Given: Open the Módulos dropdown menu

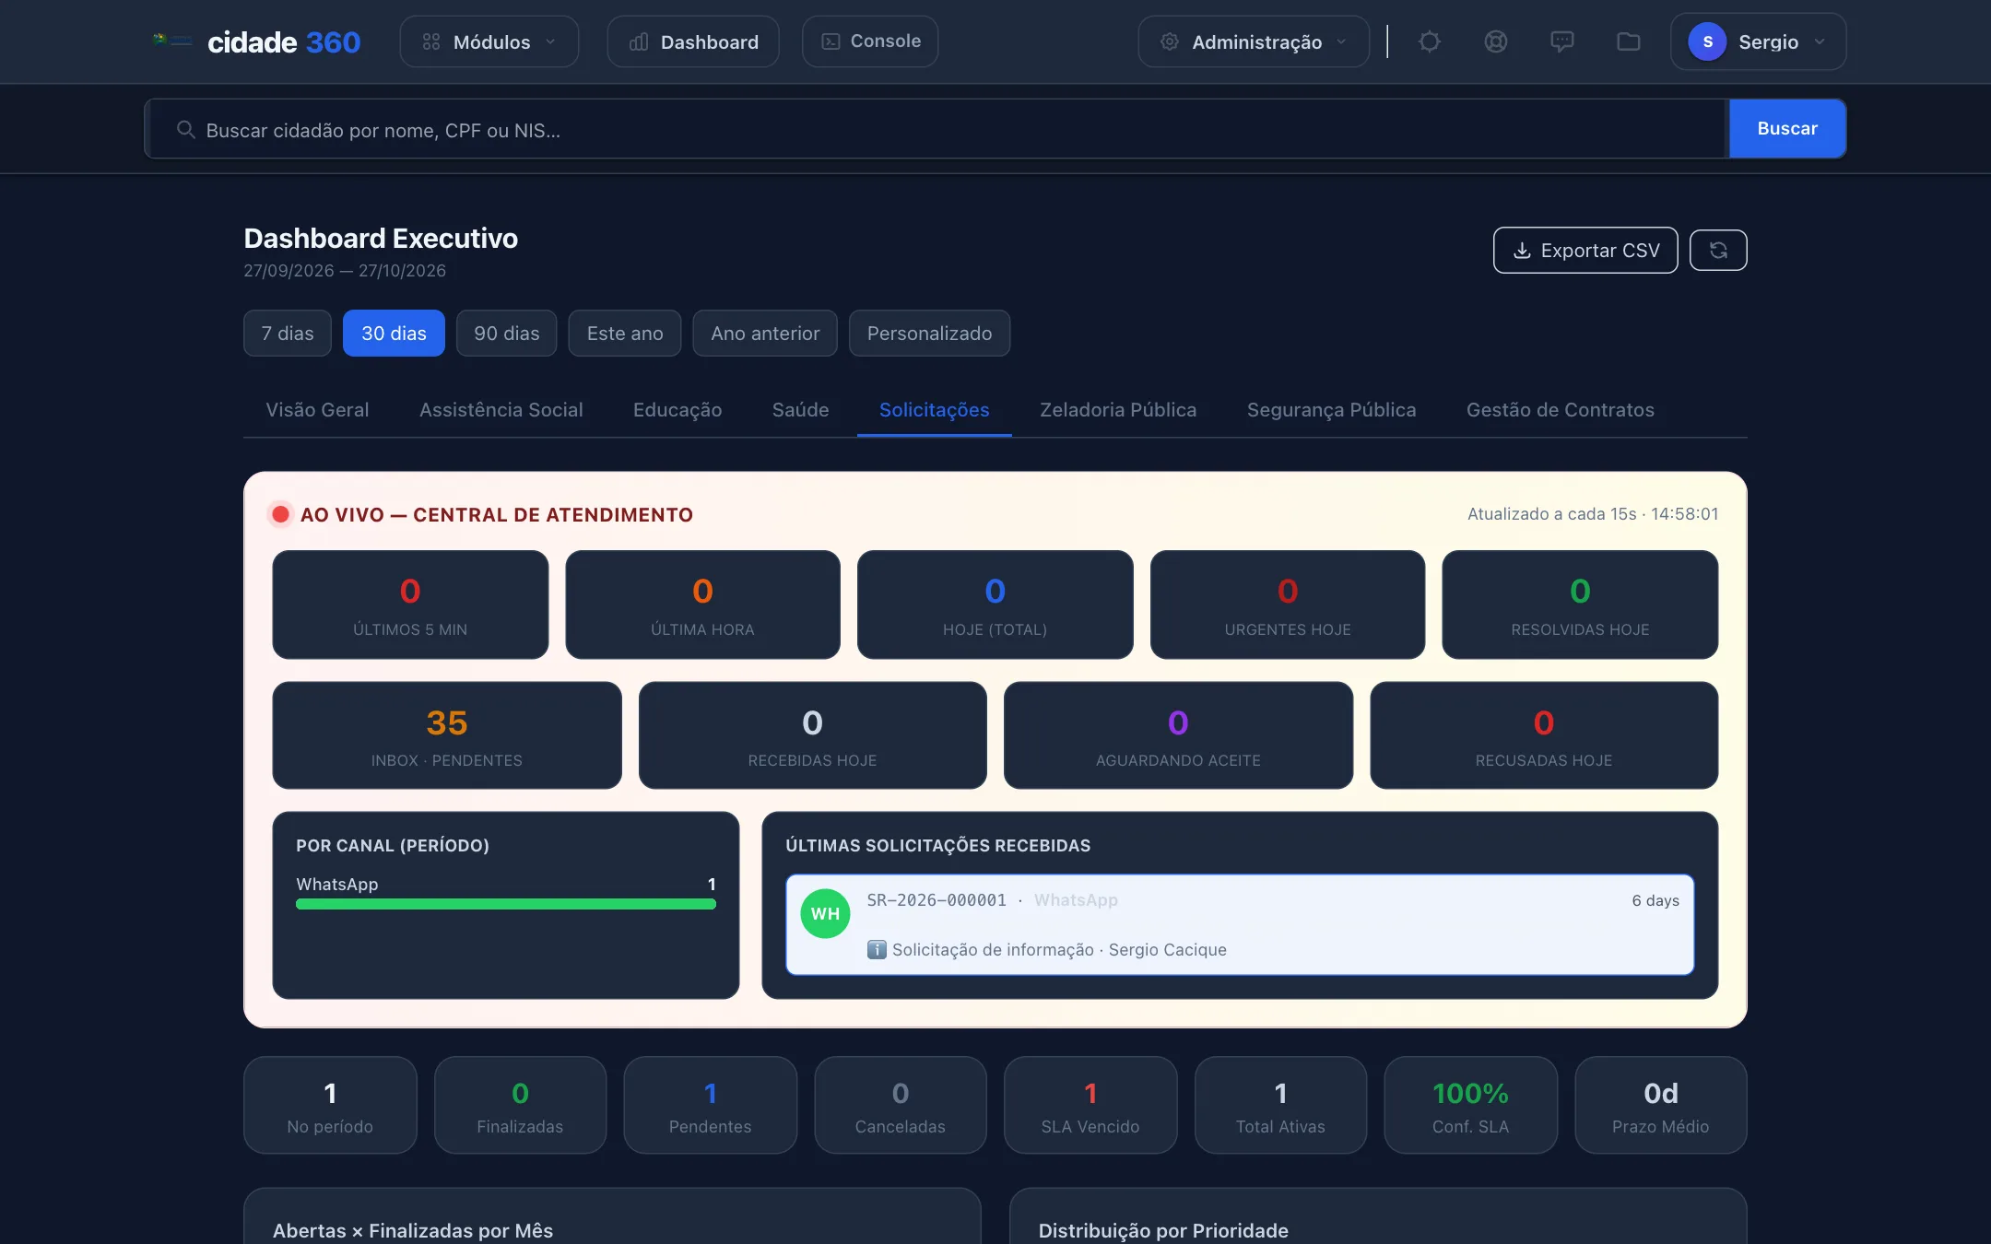Looking at the screenshot, I should tap(489, 41).
